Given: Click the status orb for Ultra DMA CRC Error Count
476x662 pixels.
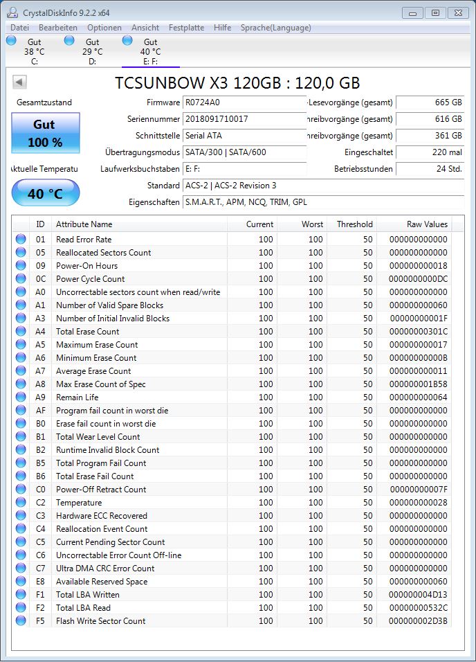Looking at the screenshot, I should 21,568.
